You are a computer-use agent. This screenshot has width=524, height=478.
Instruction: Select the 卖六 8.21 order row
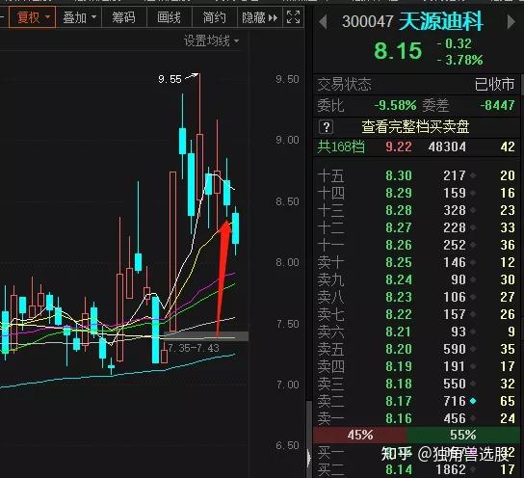click(416, 332)
